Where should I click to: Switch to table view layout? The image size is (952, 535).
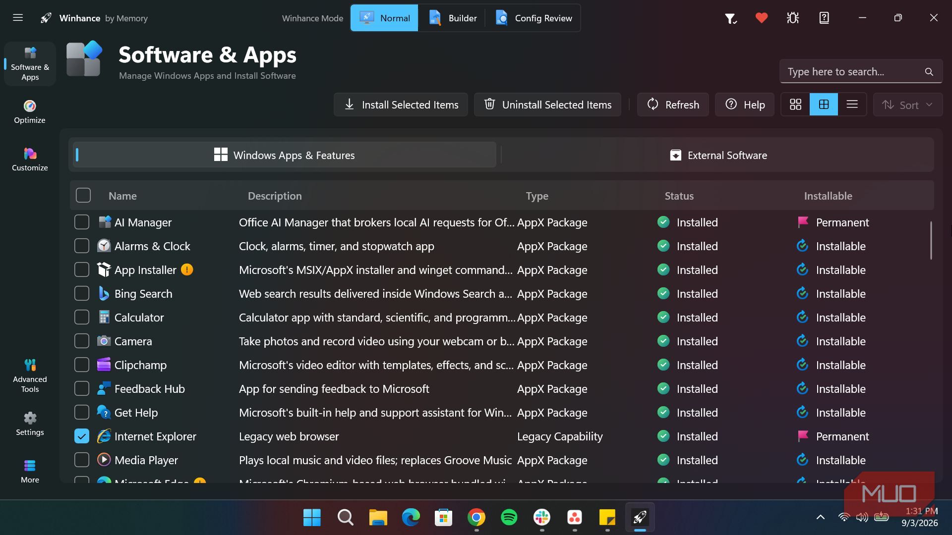coord(824,105)
